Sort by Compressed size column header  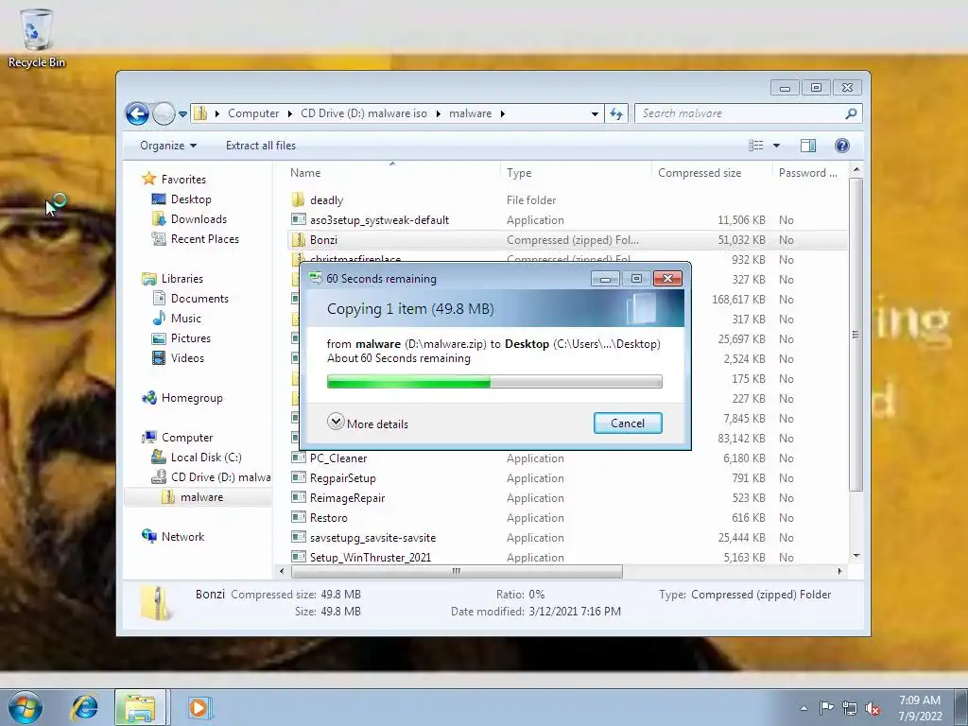tap(712, 173)
